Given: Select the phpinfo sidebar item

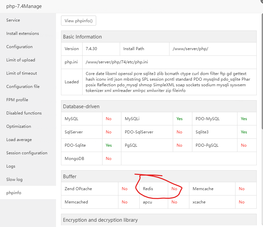Looking at the screenshot, I should click(x=14, y=193).
